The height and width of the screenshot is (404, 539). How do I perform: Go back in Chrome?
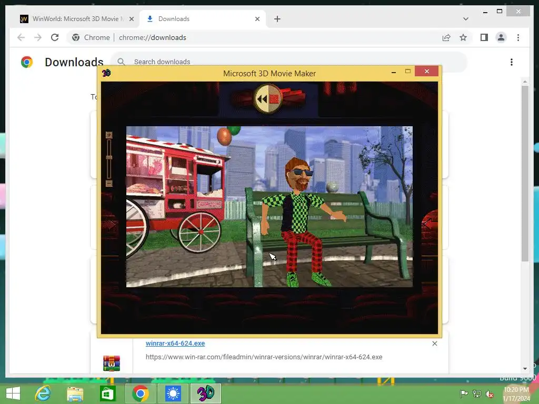(21, 37)
